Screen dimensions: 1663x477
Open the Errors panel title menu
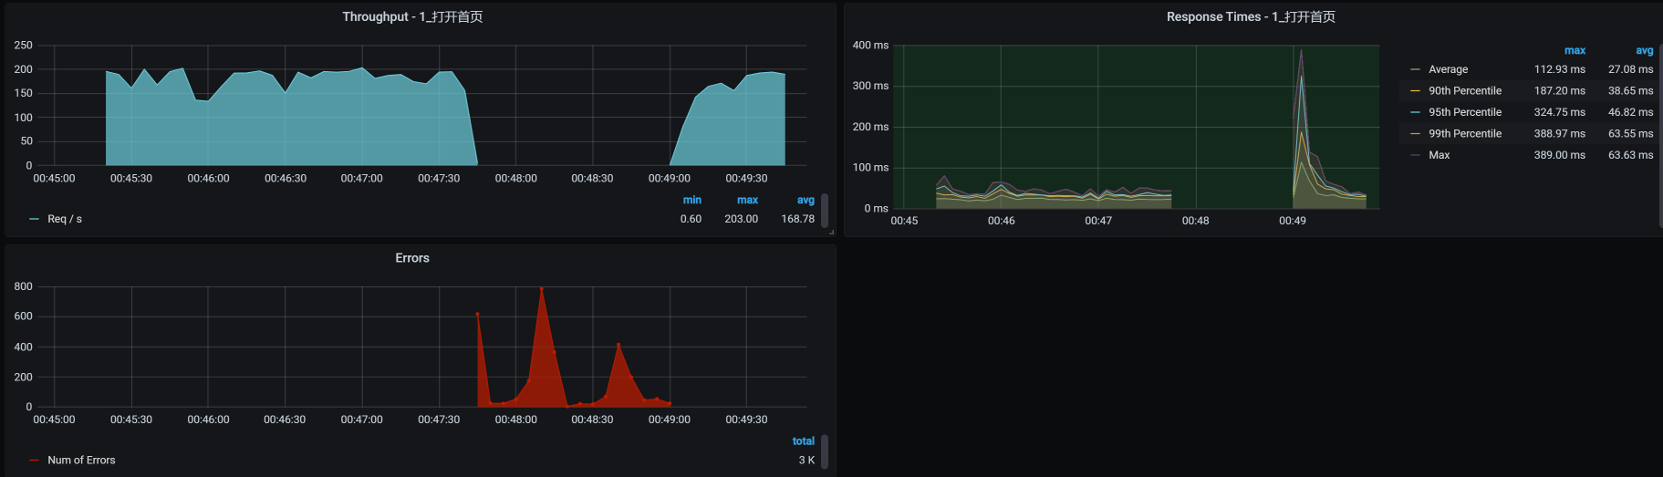412,258
